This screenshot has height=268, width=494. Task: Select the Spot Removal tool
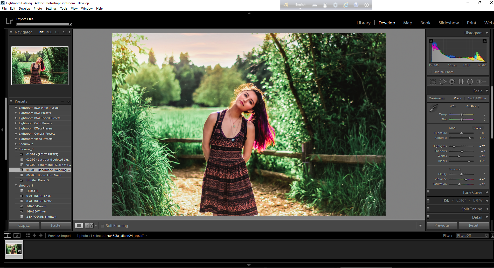pos(443,82)
